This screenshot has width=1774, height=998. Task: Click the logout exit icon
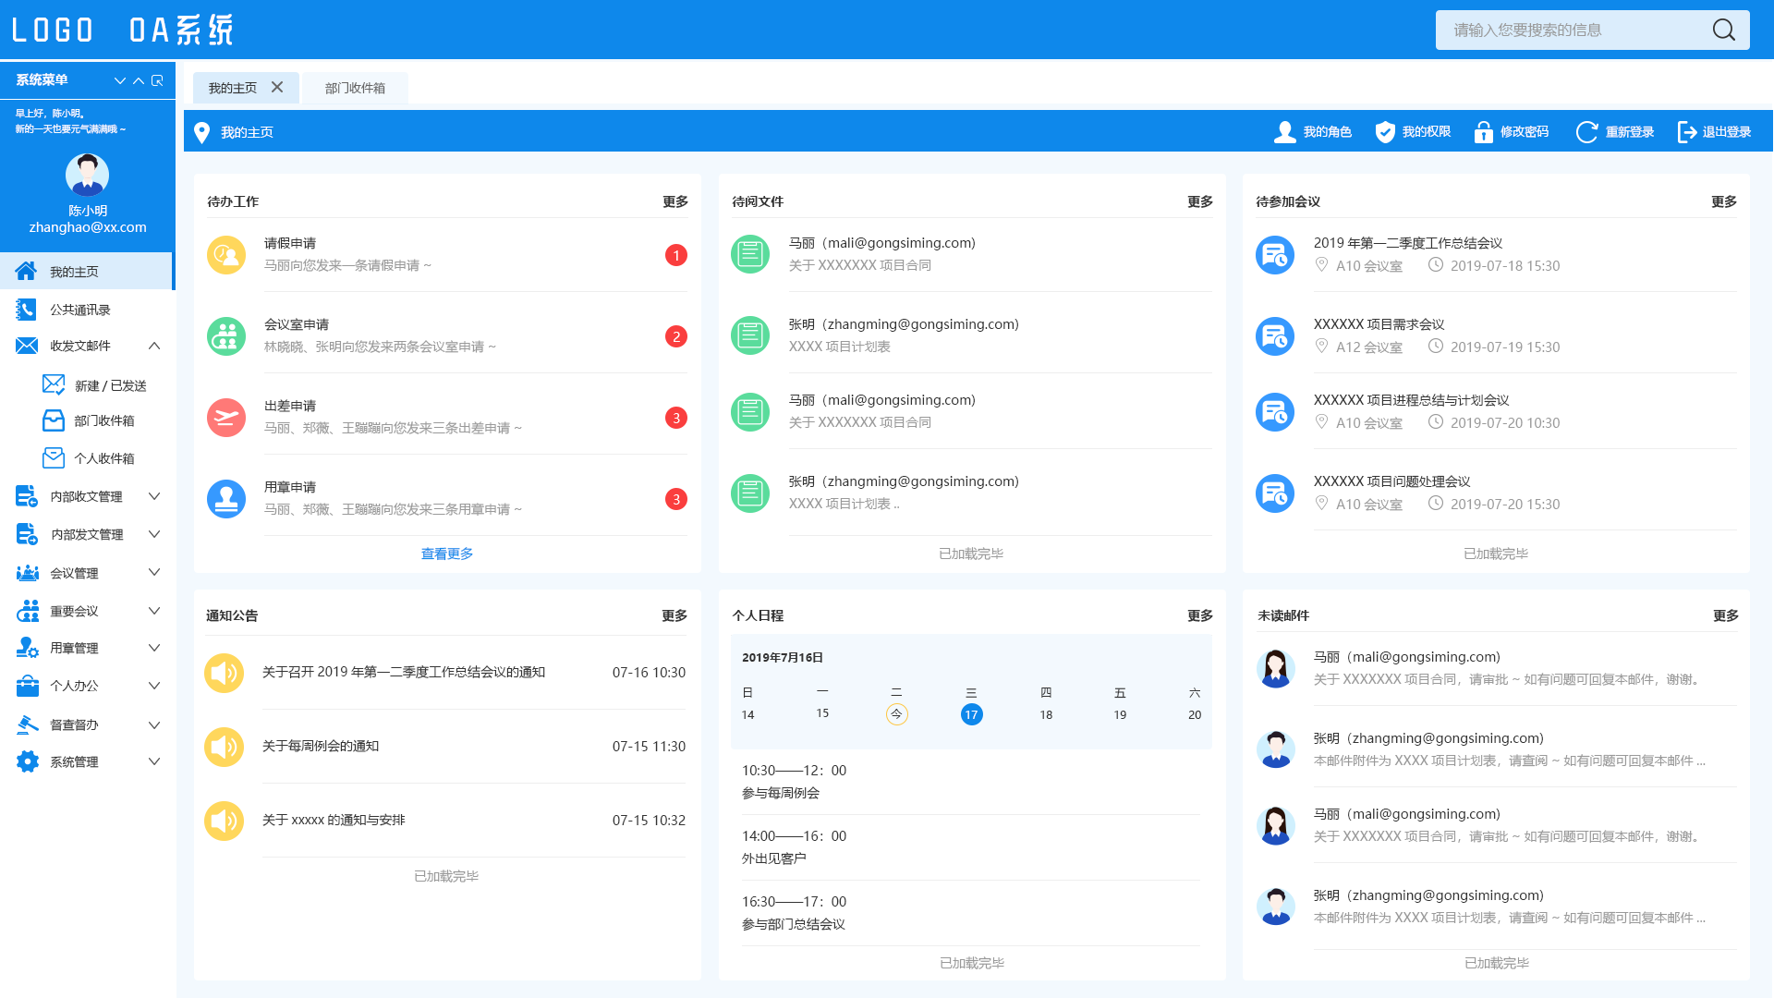click(1686, 132)
